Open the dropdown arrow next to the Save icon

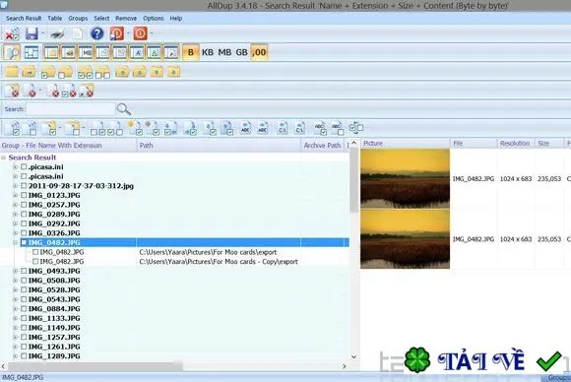43,33
